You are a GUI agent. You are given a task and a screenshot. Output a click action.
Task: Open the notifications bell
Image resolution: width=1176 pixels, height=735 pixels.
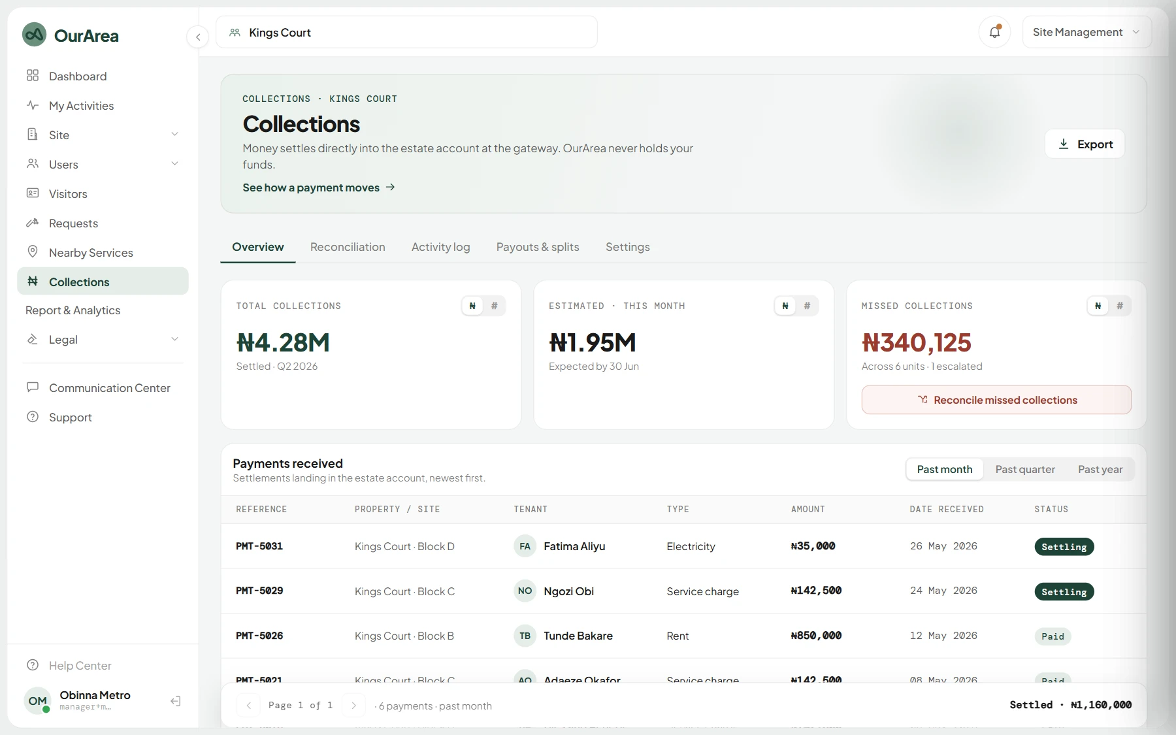pyautogui.click(x=994, y=32)
